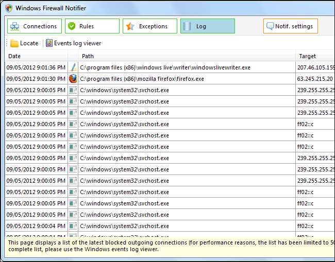This screenshot has width=335, height=262.
Task: Click the speech bubble icon on Notif. settings
Action: coord(270,26)
